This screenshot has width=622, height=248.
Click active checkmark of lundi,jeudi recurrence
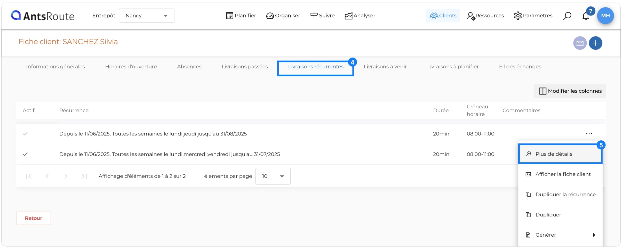tap(25, 134)
